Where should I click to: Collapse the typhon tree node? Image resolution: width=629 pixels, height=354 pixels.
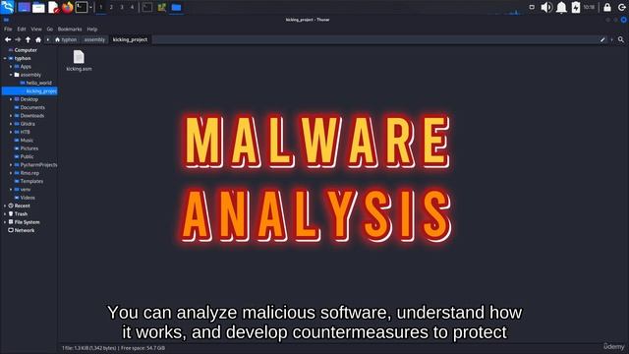(5, 58)
